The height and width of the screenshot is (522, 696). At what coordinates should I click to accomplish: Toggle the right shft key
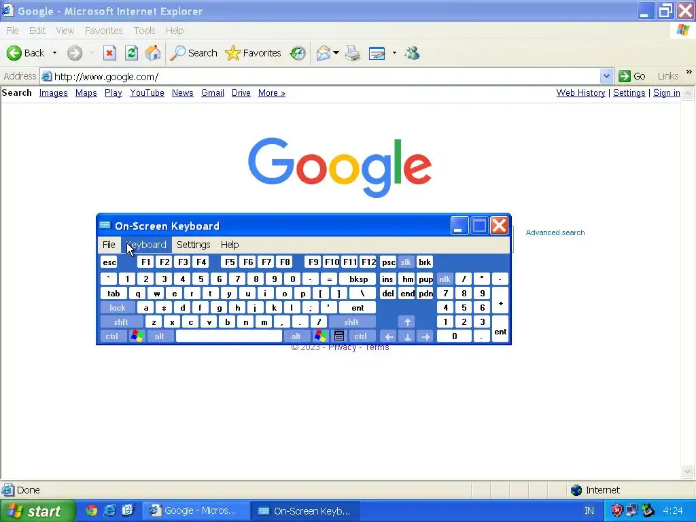[x=351, y=321]
